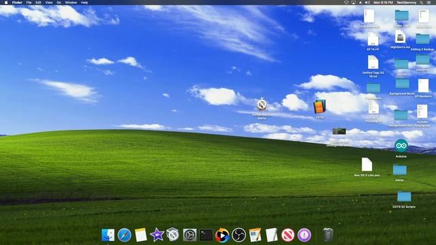Screen dimensions: 436x245
Task: Launch Safari from the Dock
Action: pyautogui.click(x=124, y=235)
